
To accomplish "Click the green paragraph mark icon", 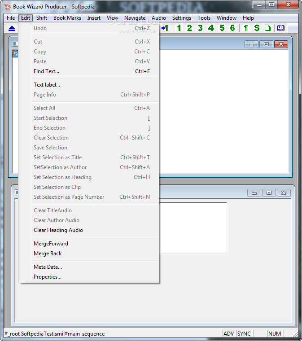I will click(246, 28).
